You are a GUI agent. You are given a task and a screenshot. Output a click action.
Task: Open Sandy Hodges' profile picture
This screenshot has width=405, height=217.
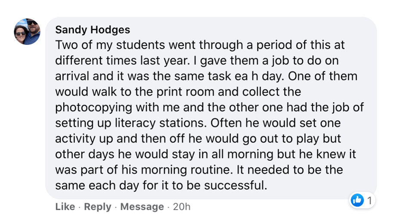[x=27, y=32]
